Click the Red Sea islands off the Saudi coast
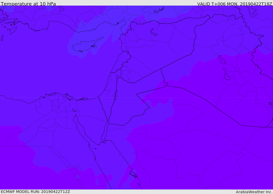273x194 pixels. (133, 174)
